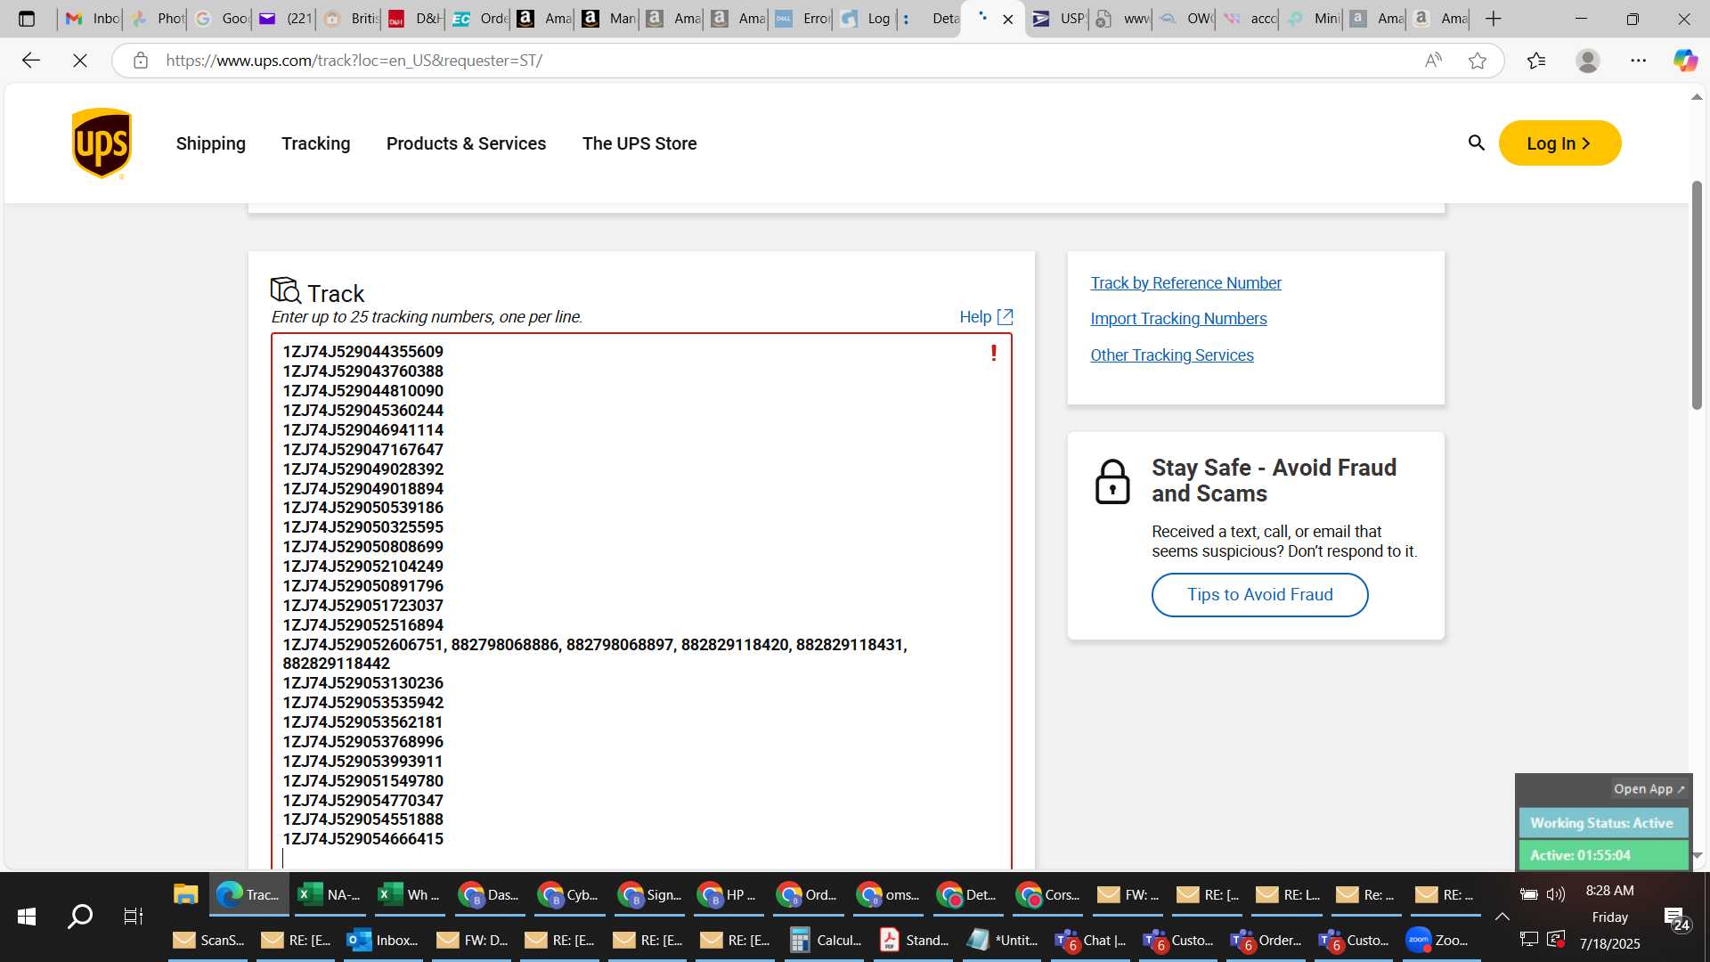Screen dimensions: 1710x962
Task: Click in the tracking numbers text area
Action: (641, 601)
